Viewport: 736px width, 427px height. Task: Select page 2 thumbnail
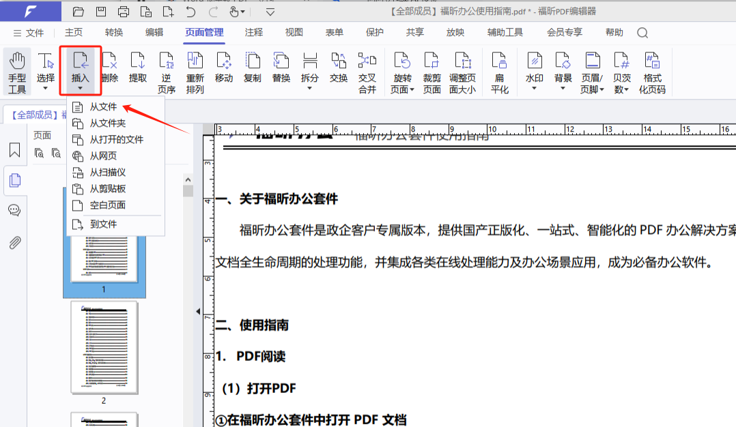pos(104,347)
